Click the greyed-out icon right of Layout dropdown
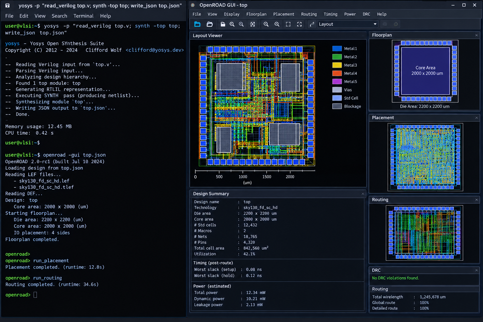483x322 pixels. click(385, 24)
